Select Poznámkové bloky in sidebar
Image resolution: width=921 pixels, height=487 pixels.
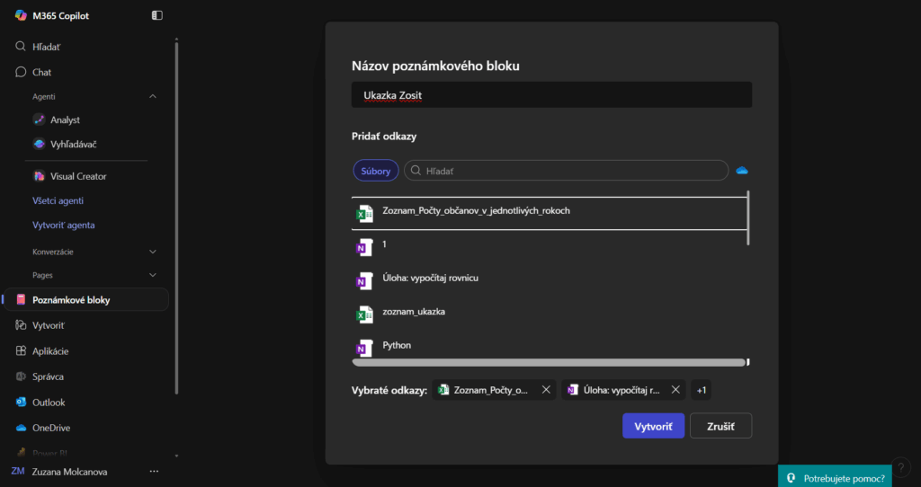pyautogui.click(x=86, y=300)
